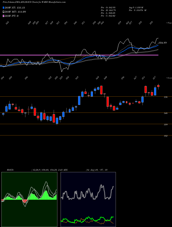Click the blue DOW ST legend swatch
172x227 pixels.
point(3,8)
